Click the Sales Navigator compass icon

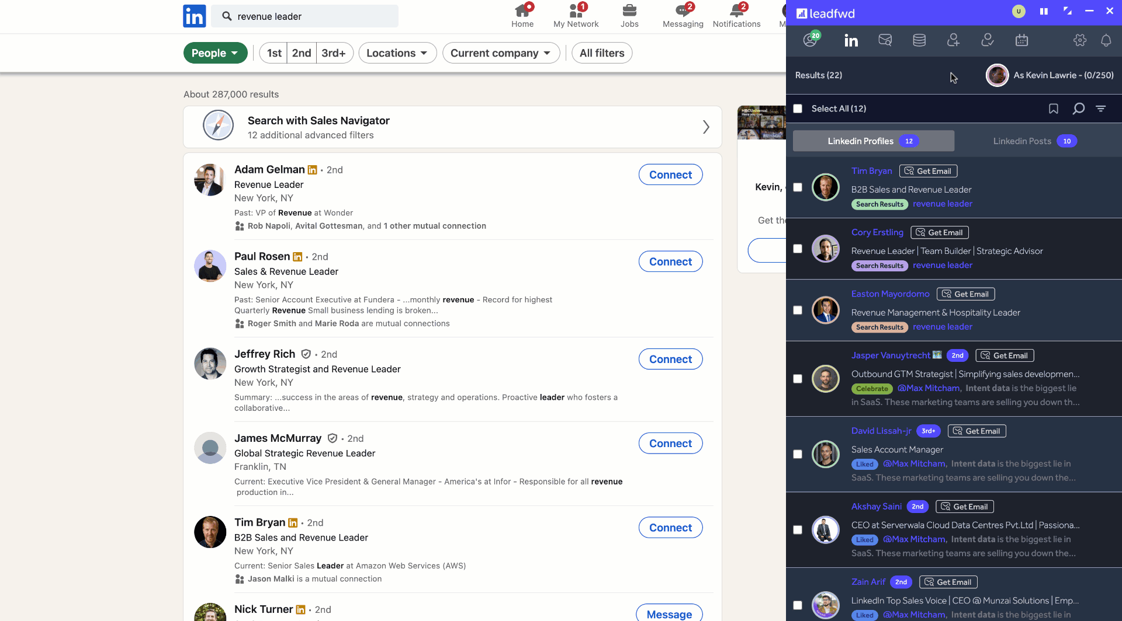point(218,125)
